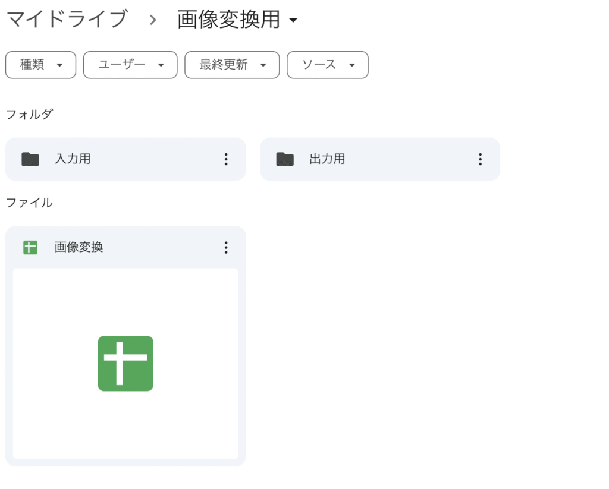Expand the 画像変換用 folder title dropdown arrow
The width and height of the screenshot is (609, 489).
(294, 20)
